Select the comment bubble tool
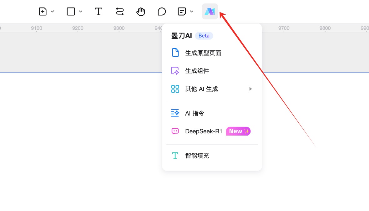This screenshot has width=369, height=211. point(162,11)
